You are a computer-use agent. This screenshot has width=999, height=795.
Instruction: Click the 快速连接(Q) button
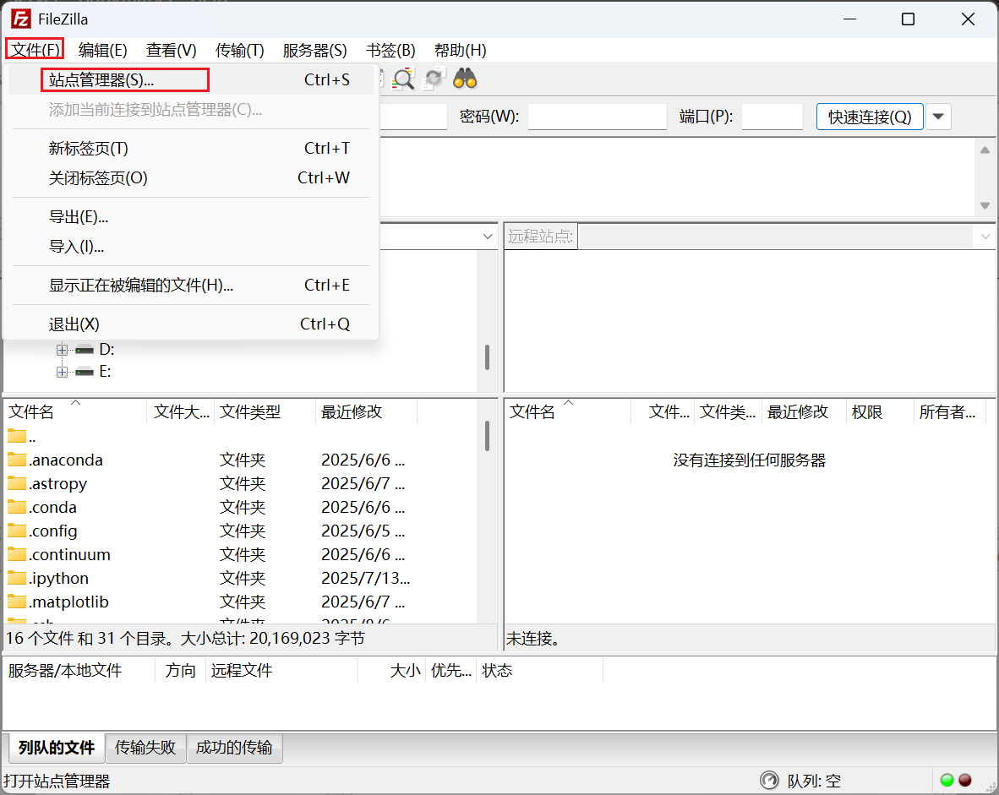tap(870, 117)
